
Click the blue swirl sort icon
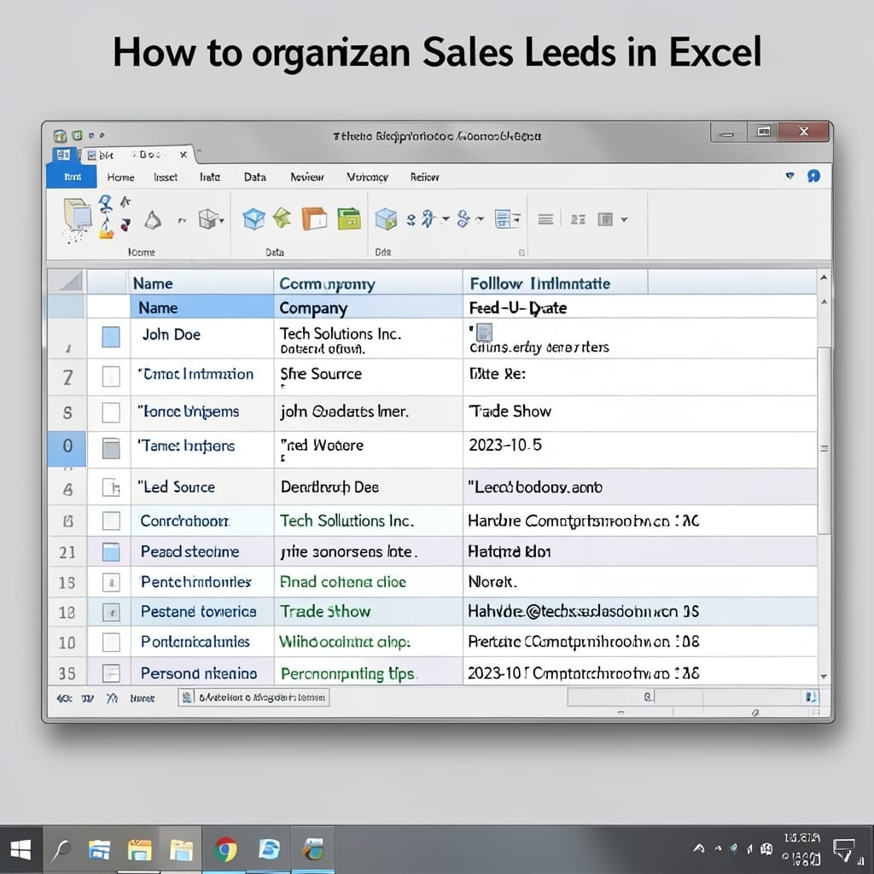pyautogui.click(x=428, y=218)
